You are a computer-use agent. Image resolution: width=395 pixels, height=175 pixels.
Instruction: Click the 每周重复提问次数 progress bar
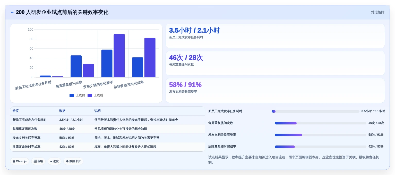pyautogui.click(x=320, y=123)
